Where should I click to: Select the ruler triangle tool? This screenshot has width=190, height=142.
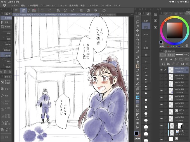tap(137, 114)
